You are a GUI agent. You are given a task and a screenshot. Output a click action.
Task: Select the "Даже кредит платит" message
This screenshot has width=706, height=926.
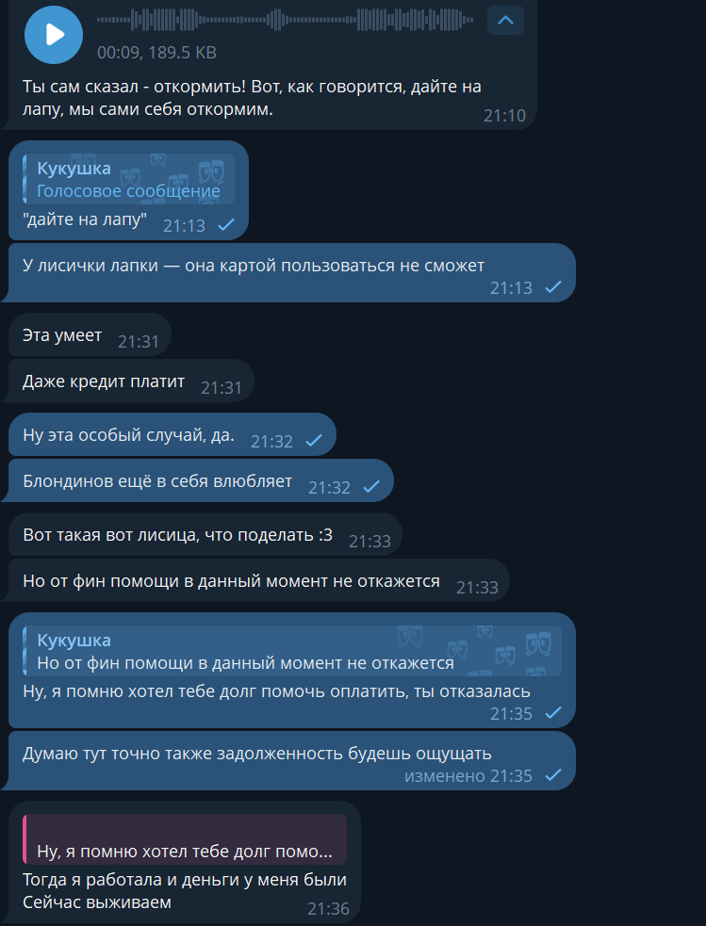[131, 381]
